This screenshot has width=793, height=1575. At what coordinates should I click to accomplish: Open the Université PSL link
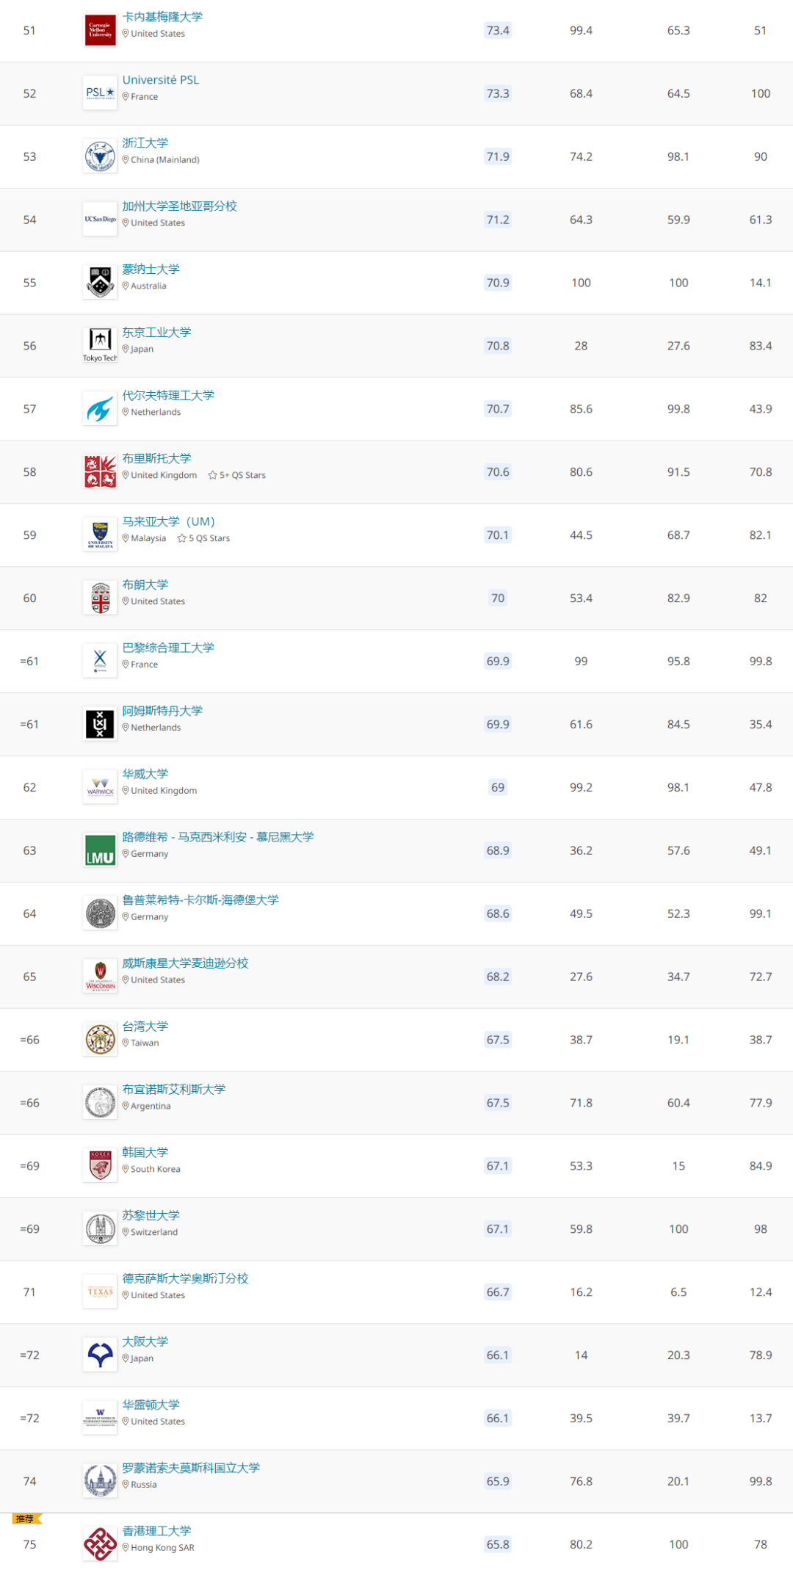pos(161,80)
